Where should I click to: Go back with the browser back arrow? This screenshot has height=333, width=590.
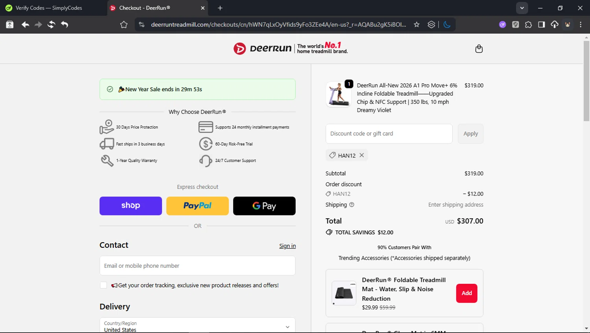point(25,24)
